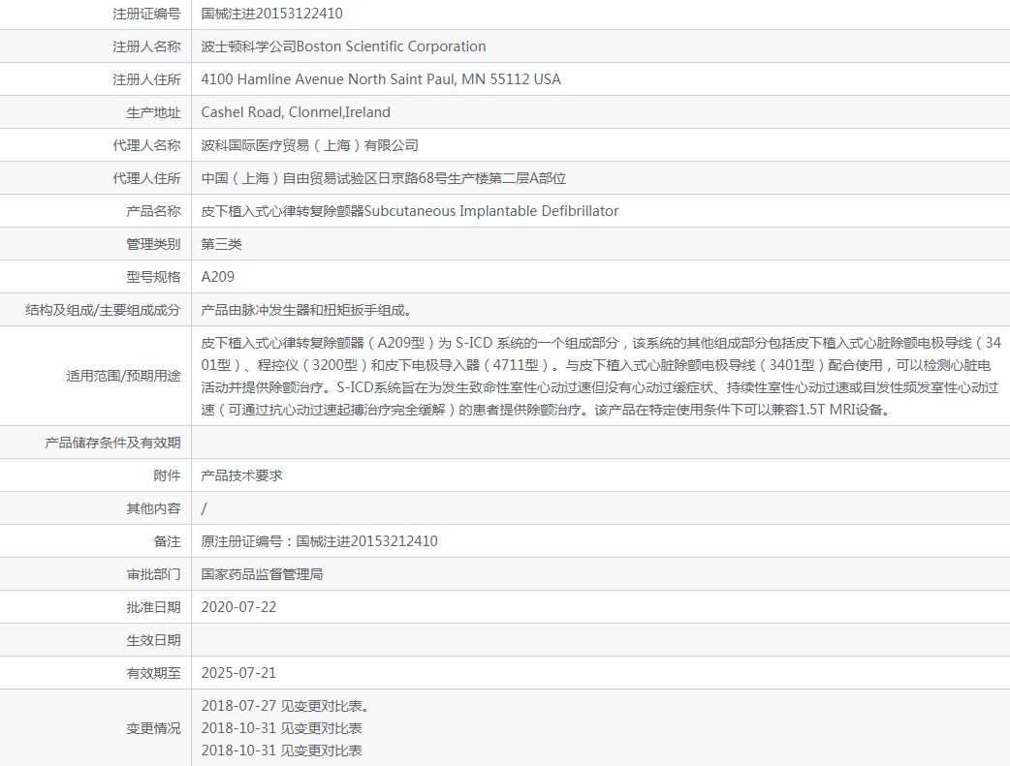Image resolution: width=1010 pixels, height=766 pixels.
Task: Select agent address 日京路68号 text
Action: coord(412,178)
